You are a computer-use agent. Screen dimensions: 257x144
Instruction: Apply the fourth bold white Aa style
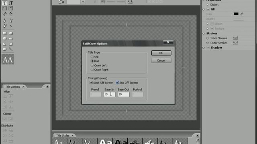pyautogui.click(x=105, y=141)
